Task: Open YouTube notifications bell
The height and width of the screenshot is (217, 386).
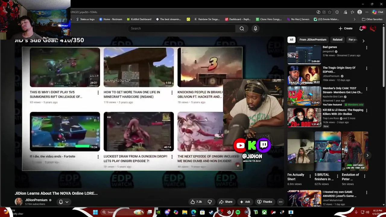Action: (362, 28)
